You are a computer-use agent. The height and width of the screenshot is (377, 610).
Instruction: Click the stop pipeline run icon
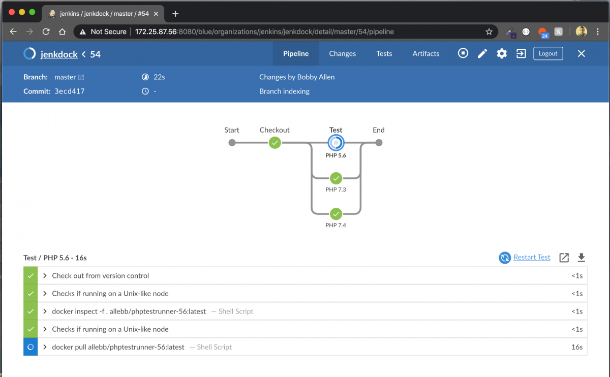click(463, 53)
